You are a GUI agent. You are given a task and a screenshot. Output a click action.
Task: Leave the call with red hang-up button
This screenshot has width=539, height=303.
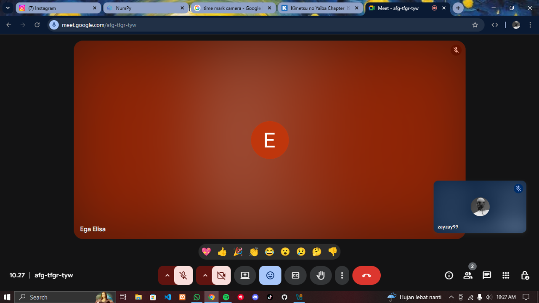(x=366, y=276)
